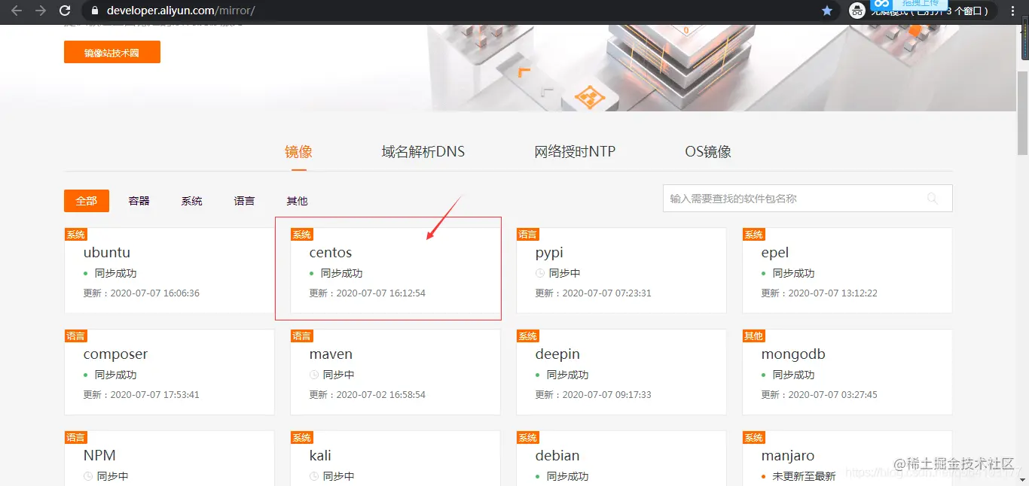
Task: Click the 系统 tag on epel card
Action: (x=754, y=235)
